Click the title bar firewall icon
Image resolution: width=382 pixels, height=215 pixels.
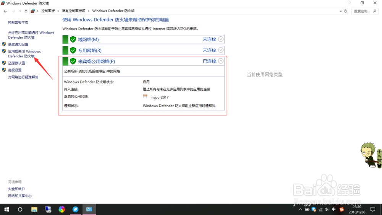[x=3, y=3]
